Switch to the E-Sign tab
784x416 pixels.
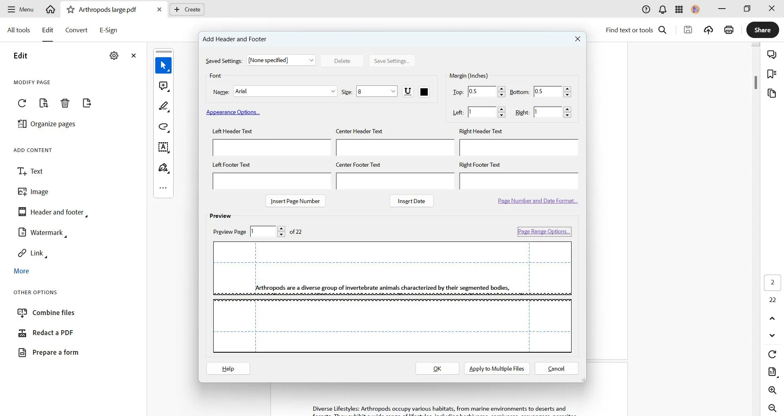pos(108,30)
